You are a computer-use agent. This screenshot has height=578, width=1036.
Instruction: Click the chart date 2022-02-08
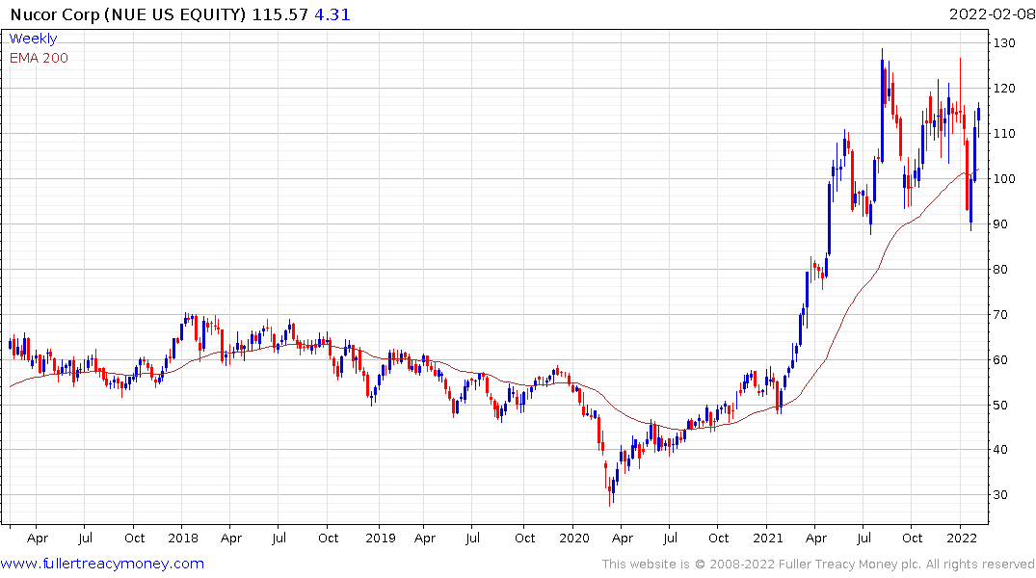tap(991, 14)
